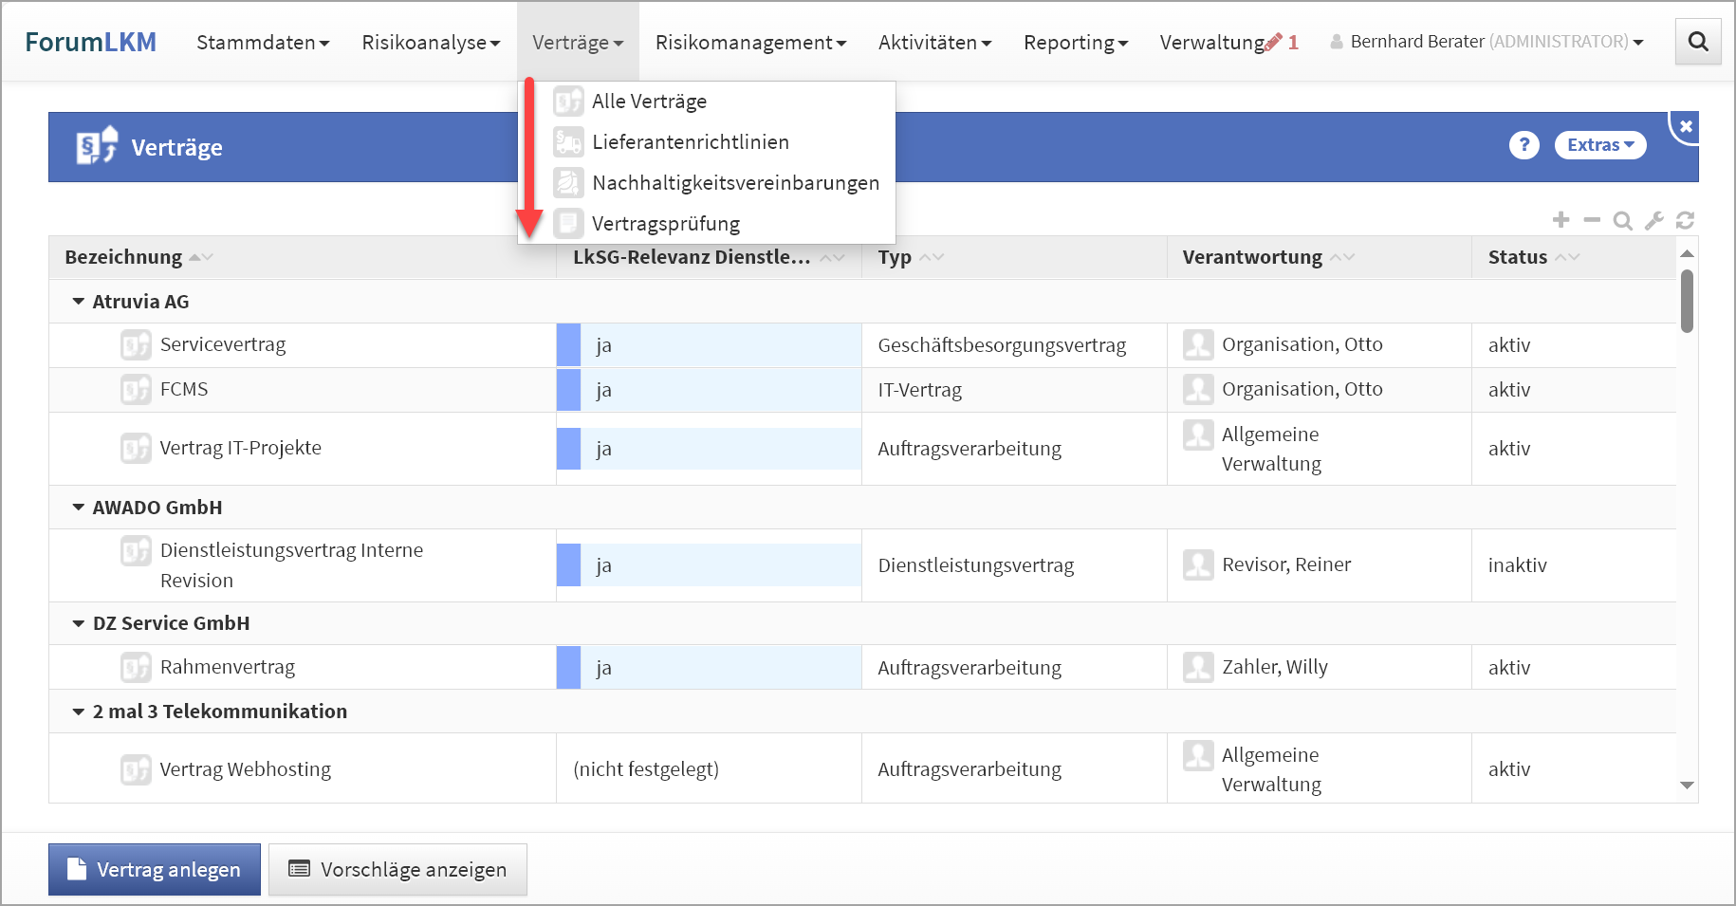The height and width of the screenshot is (906, 1736).
Task: Click the minus icon above the table
Action: (x=1592, y=220)
